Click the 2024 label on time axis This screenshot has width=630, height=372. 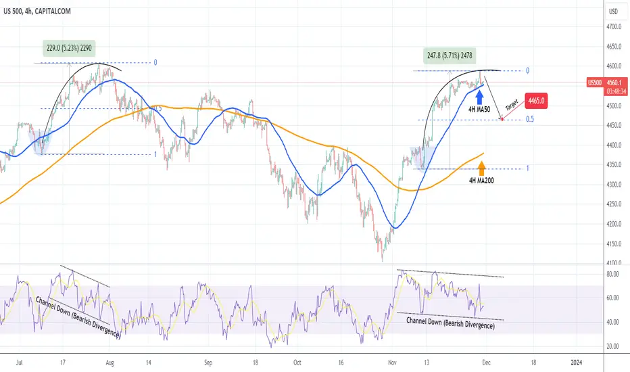(x=576, y=363)
